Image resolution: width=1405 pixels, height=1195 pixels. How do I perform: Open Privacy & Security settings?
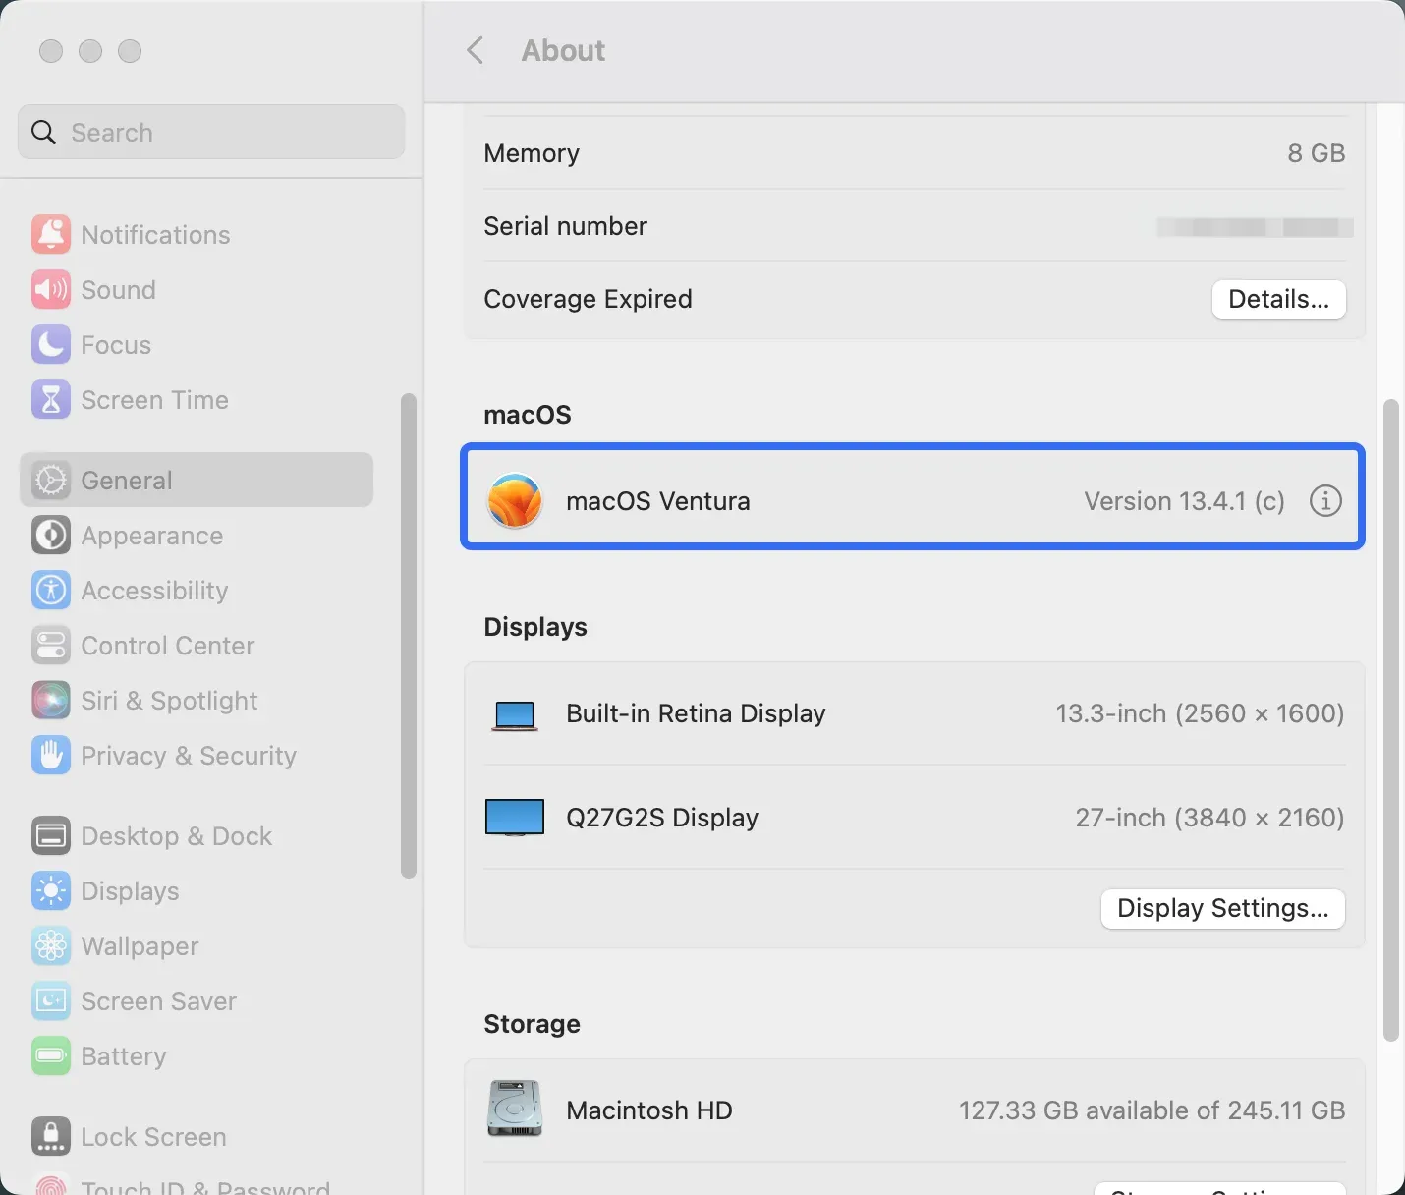[197, 756]
